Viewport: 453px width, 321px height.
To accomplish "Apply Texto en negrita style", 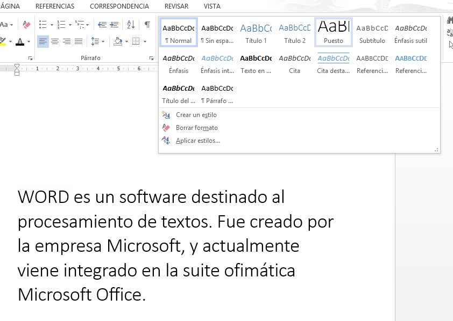I will 256,63.
